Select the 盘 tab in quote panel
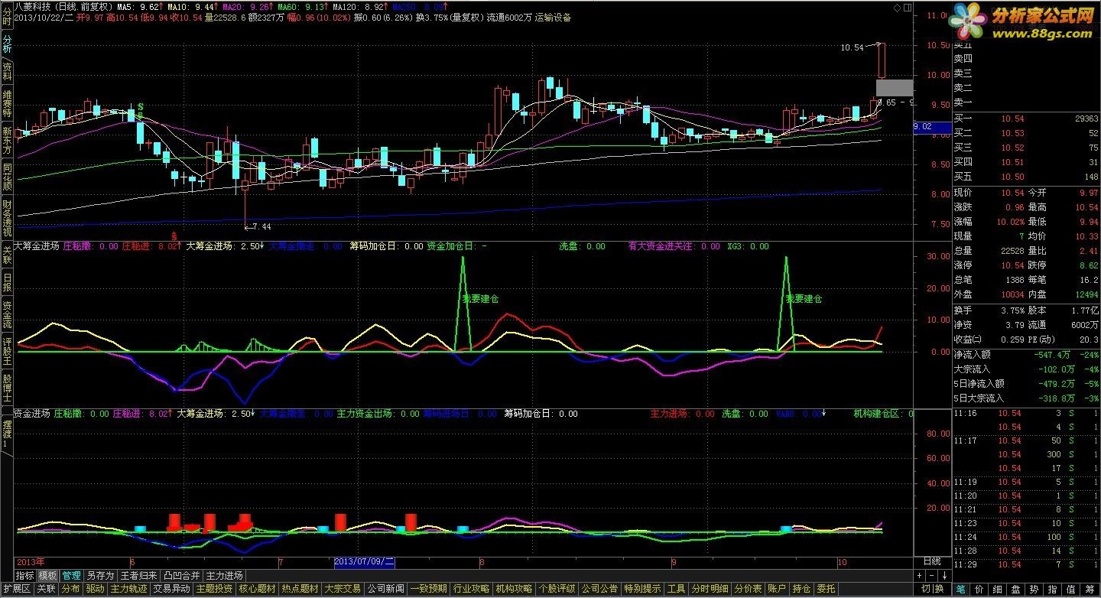The height and width of the screenshot is (598, 1101). pyautogui.click(x=1015, y=589)
